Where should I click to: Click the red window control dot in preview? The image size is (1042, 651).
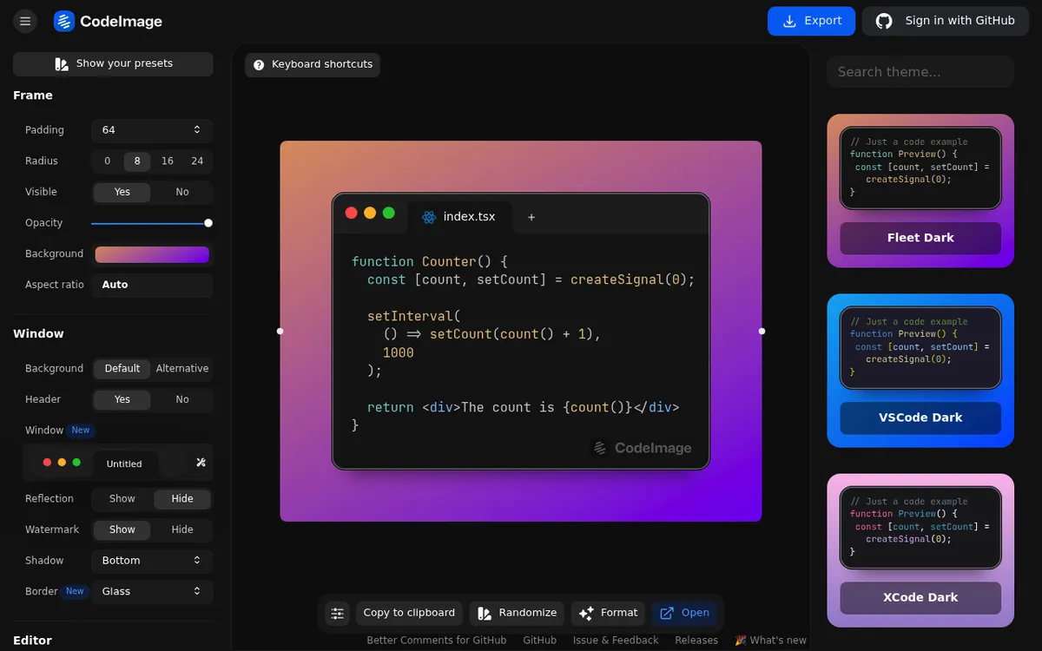click(x=352, y=213)
